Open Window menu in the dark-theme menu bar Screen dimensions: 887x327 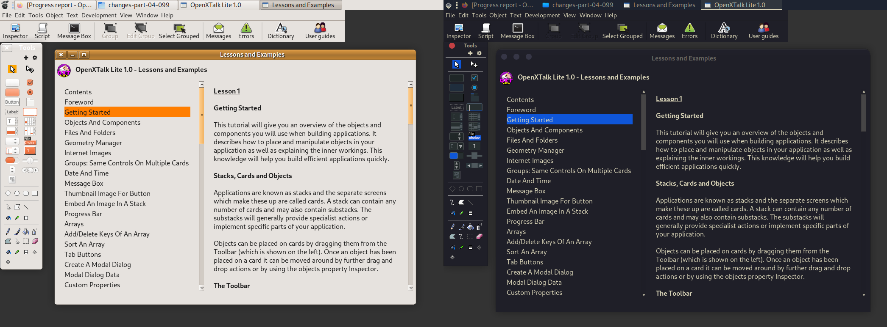590,15
